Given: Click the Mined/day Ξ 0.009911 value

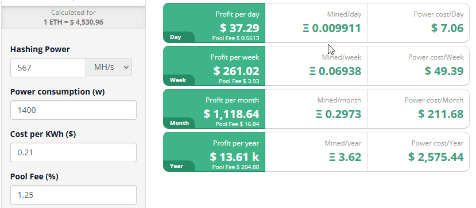Looking at the screenshot, I should 332,28.
